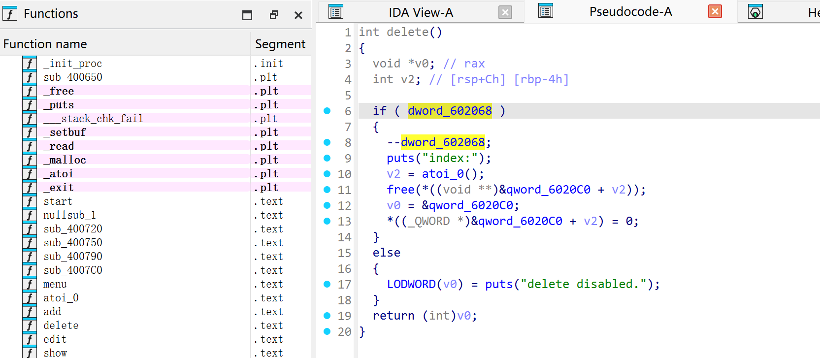Screen dimensions: 820x358
Task: Toggle breakpoint dot on line 10
Action: click(x=327, y=174)
